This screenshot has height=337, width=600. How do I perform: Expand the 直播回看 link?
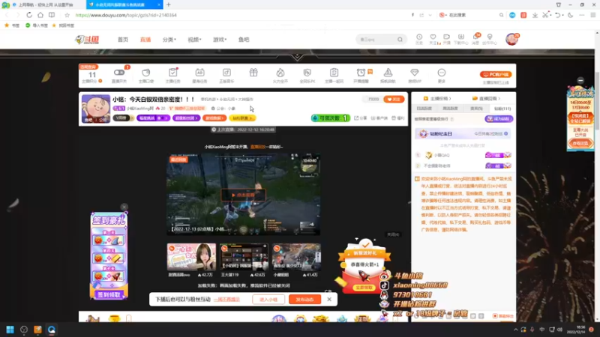486,99
